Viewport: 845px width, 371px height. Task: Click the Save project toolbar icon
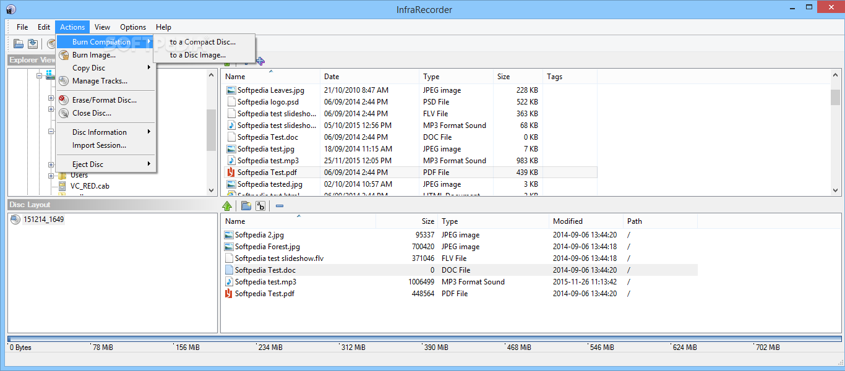click(x=33, y=43)
